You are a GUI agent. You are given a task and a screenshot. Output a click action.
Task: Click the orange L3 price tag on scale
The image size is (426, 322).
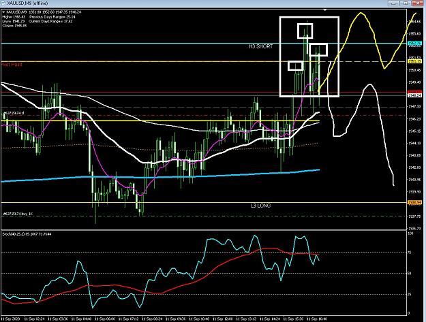(x=414, y=202)
